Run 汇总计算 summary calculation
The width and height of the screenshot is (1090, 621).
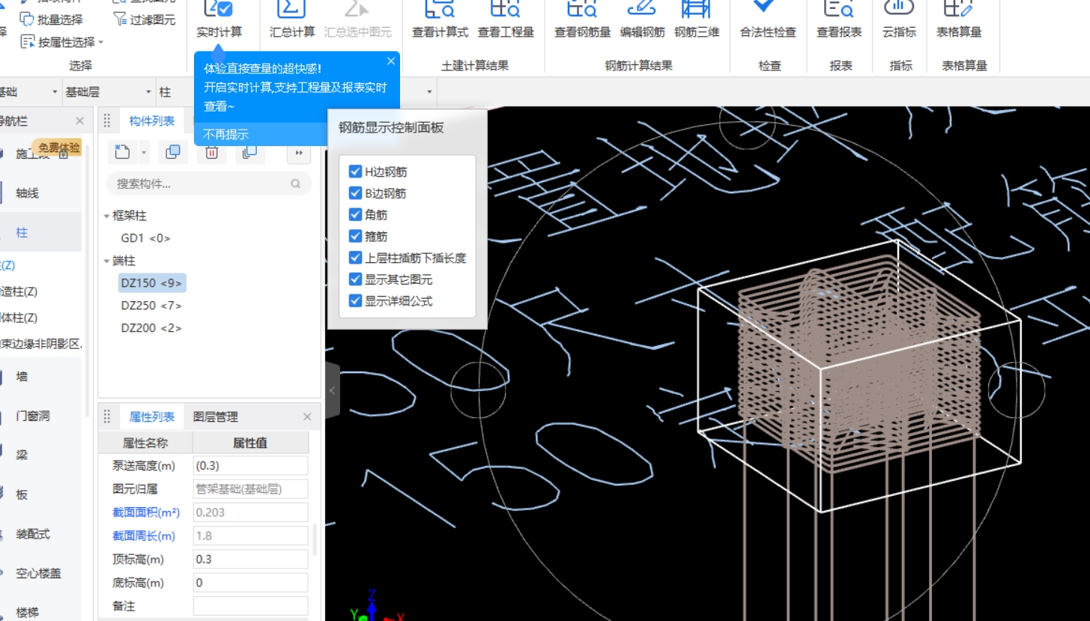[x=292, y=19]
